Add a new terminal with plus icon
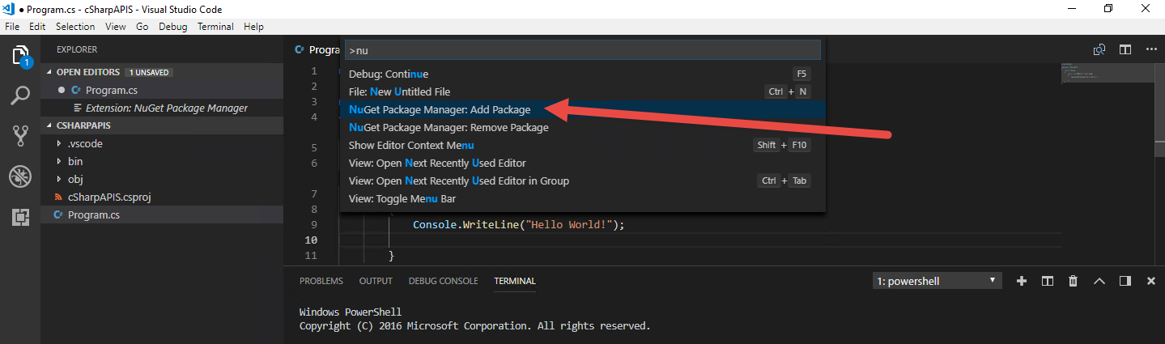 pos(1022,281)
